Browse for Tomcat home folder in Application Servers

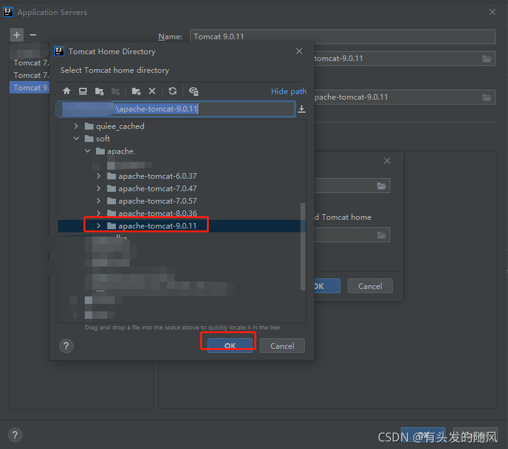coord(487,59)
